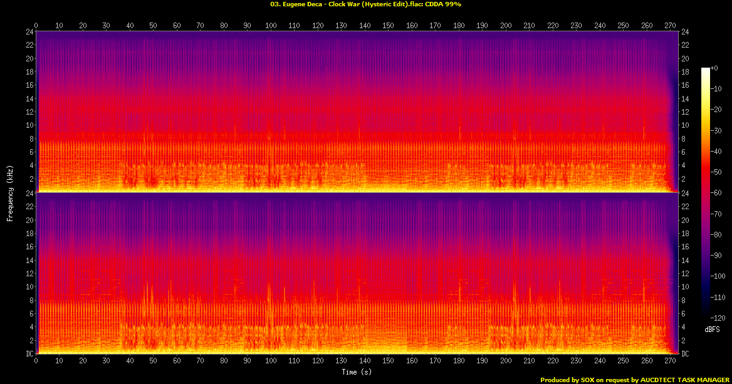
Task: Click the '-30' value on dBFS scale
Action: tap(716, 131)
